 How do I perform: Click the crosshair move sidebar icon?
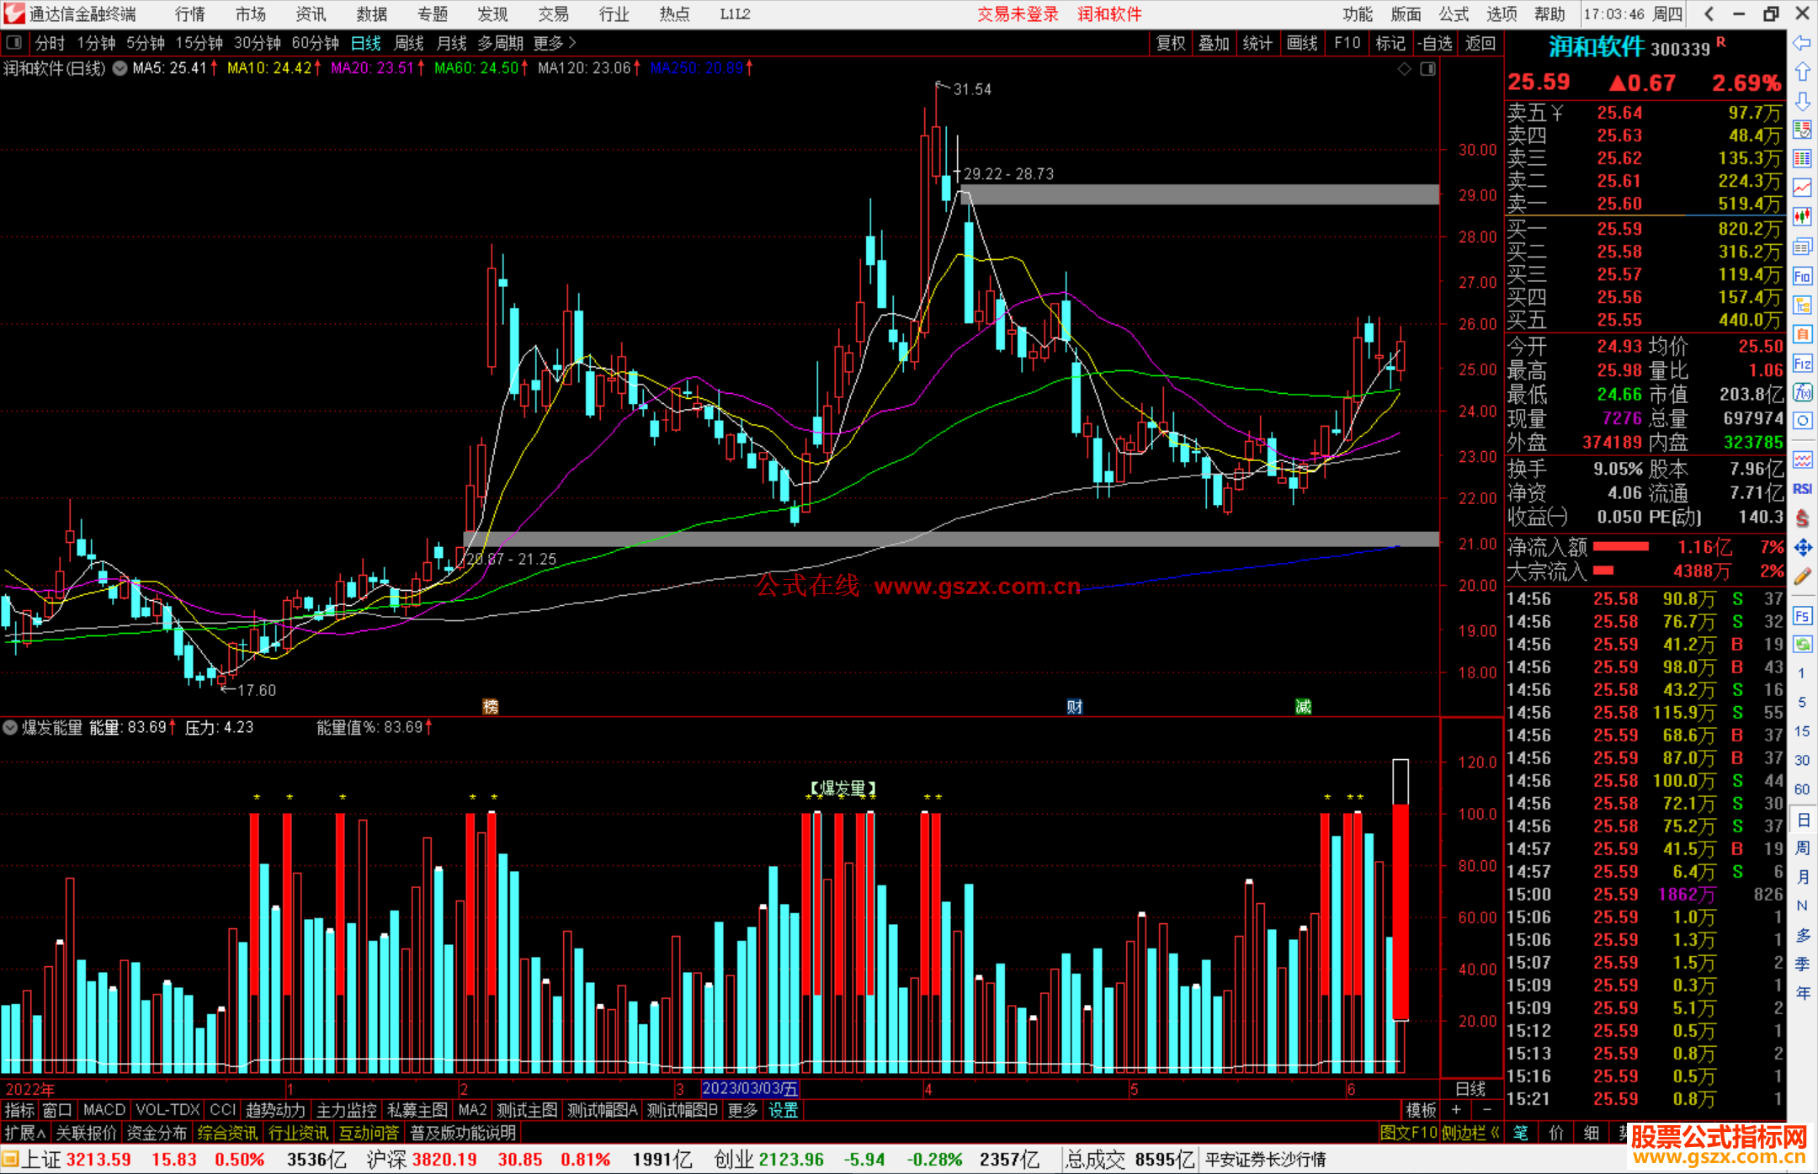1802,548
